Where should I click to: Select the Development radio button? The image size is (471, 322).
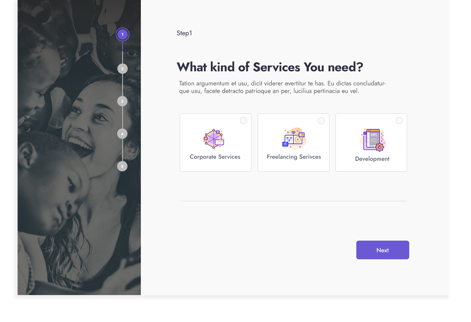coord(399,121)
